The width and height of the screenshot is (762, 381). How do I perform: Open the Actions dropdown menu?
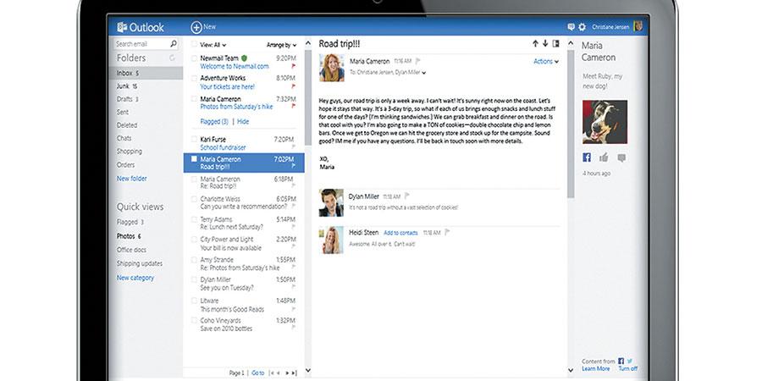pos(546,61)
